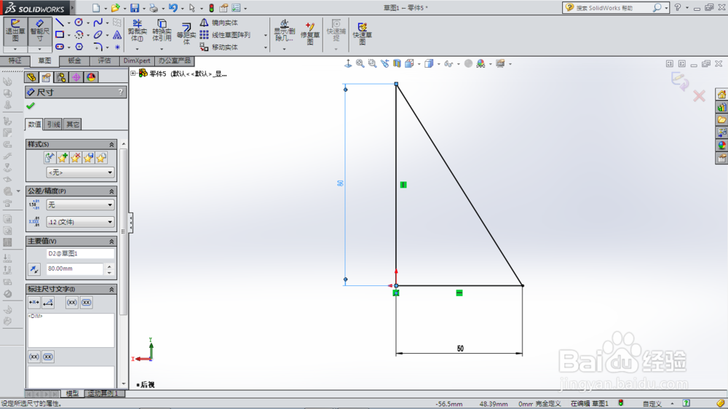The image size is (728, 409).
Task: Click the <DIM> dimension text box
Action: [71, 330]
